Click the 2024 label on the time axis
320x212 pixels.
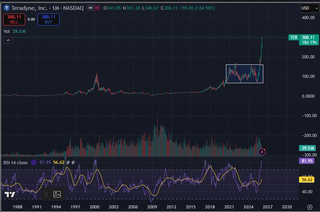click(x=248, y=206)
